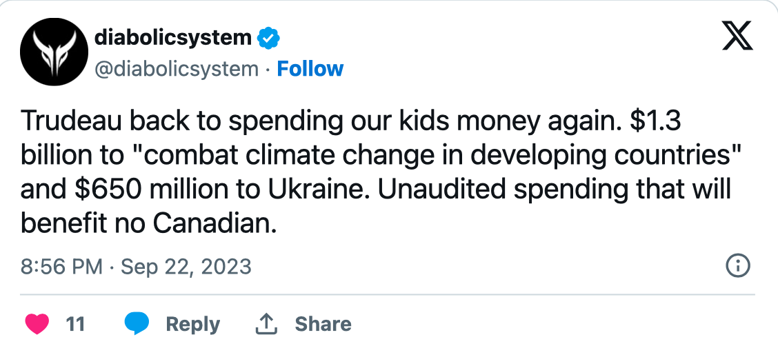The width and height of the screenshot is (778, 346).
Task: Click the reply speech bubble icon
Action: pyautogui.click(x=138, y=323)
